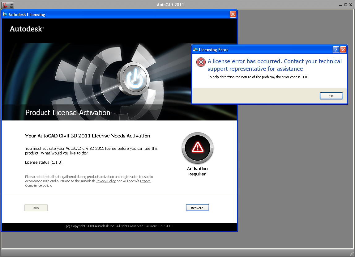Click the resize grip in AutoCAD status bar
355x257 pixels.
click(x=352, y=254)
